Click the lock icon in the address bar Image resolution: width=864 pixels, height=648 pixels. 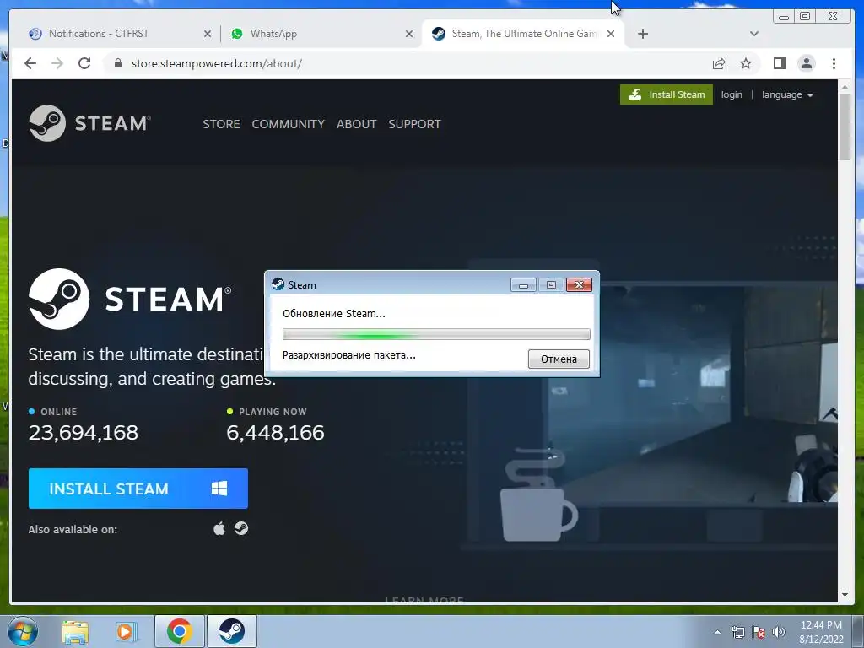point(117,63)
